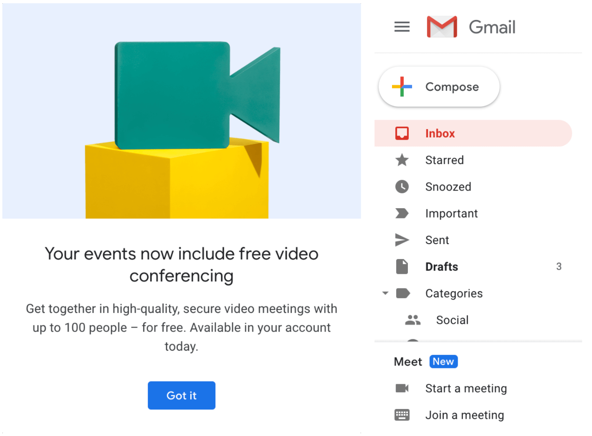
Task: Collapse the Categories arrow
Action: (385, 293)
